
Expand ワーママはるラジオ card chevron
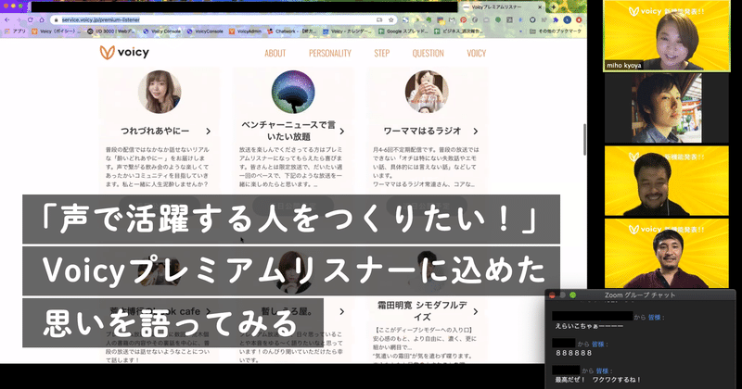(476, 131)
